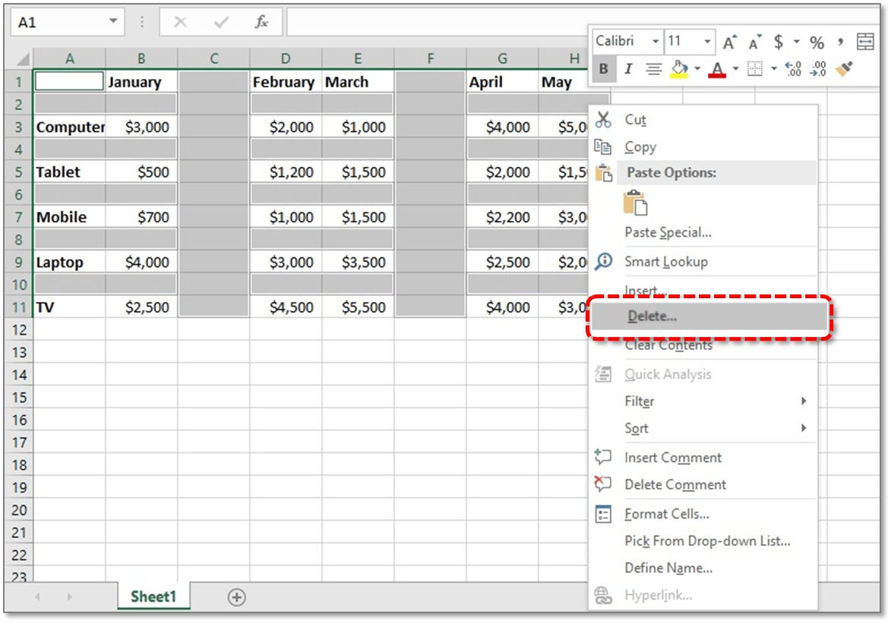Select column C header
Image resolution: width=891 pixels, height=623 pixels.
(213, 58)
